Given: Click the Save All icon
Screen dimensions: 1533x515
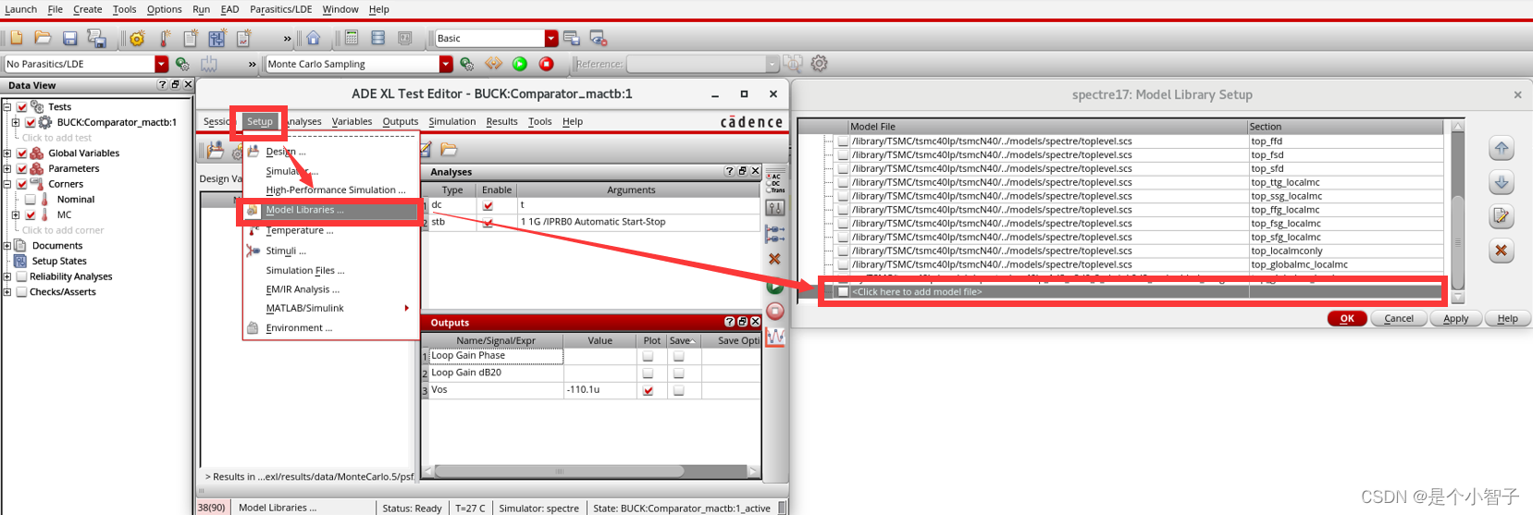Looking at the screenshot, I should pyautogui.click(x=96, y=38).
